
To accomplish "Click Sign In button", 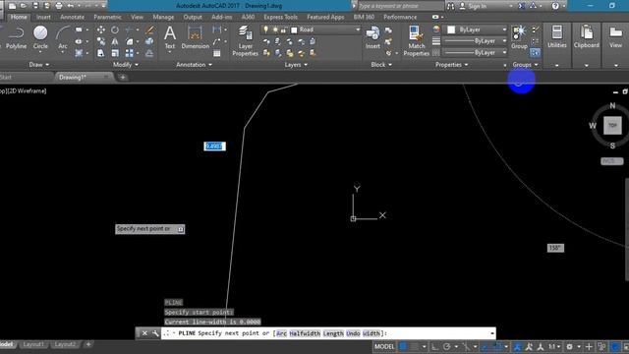I will (x=474, y=6).
